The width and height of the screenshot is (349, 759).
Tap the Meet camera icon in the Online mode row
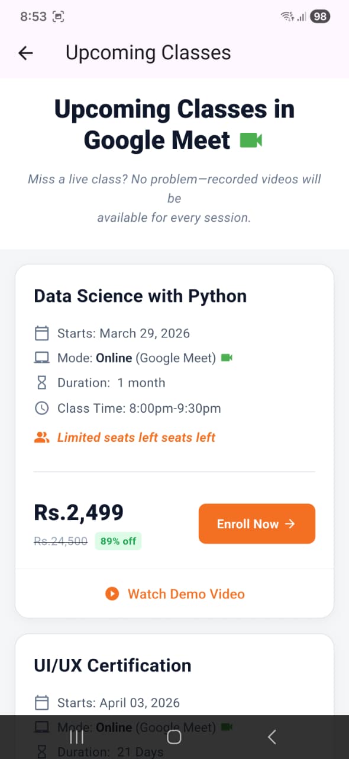[227, 356]
